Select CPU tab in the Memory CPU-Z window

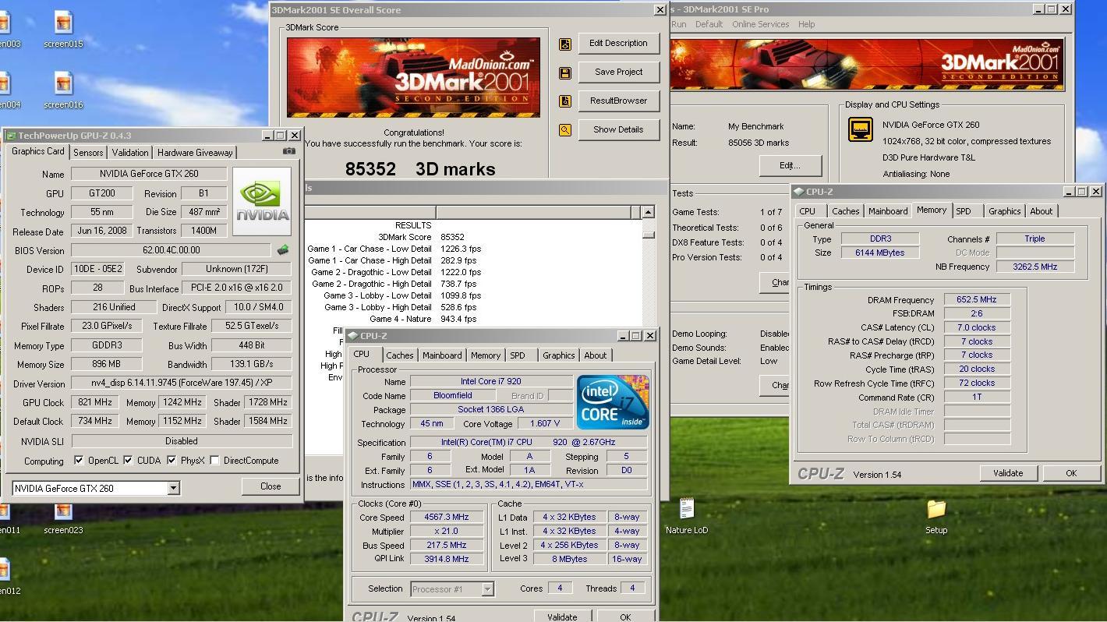pyautogui.click(x=808, y=211)
